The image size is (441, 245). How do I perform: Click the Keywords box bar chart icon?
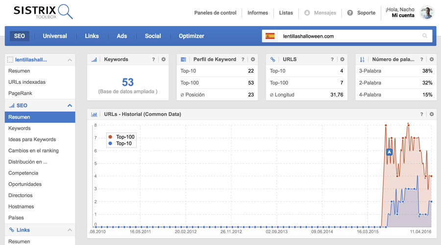(x=94, y=59)
